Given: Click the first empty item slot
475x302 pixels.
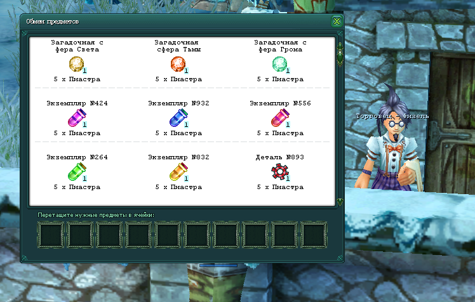Looking at the screenshot, I should click(x=51, y=235).
